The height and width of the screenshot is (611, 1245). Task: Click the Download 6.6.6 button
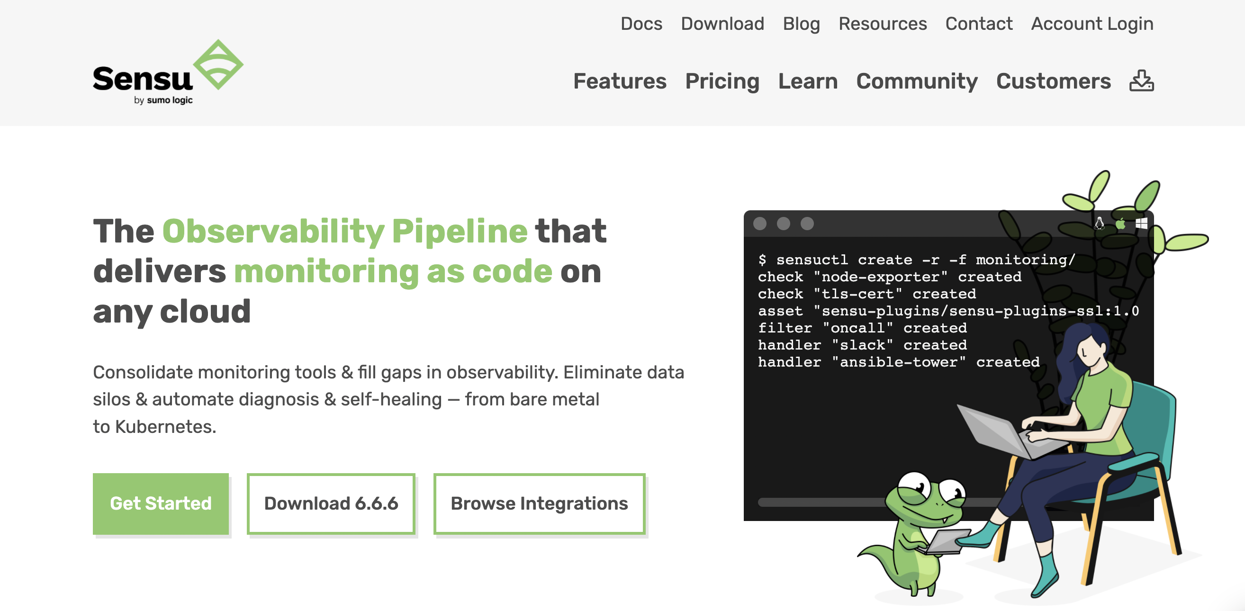point(333,503)
